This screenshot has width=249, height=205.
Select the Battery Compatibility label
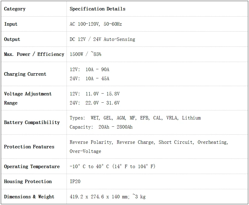click(32, 122)
